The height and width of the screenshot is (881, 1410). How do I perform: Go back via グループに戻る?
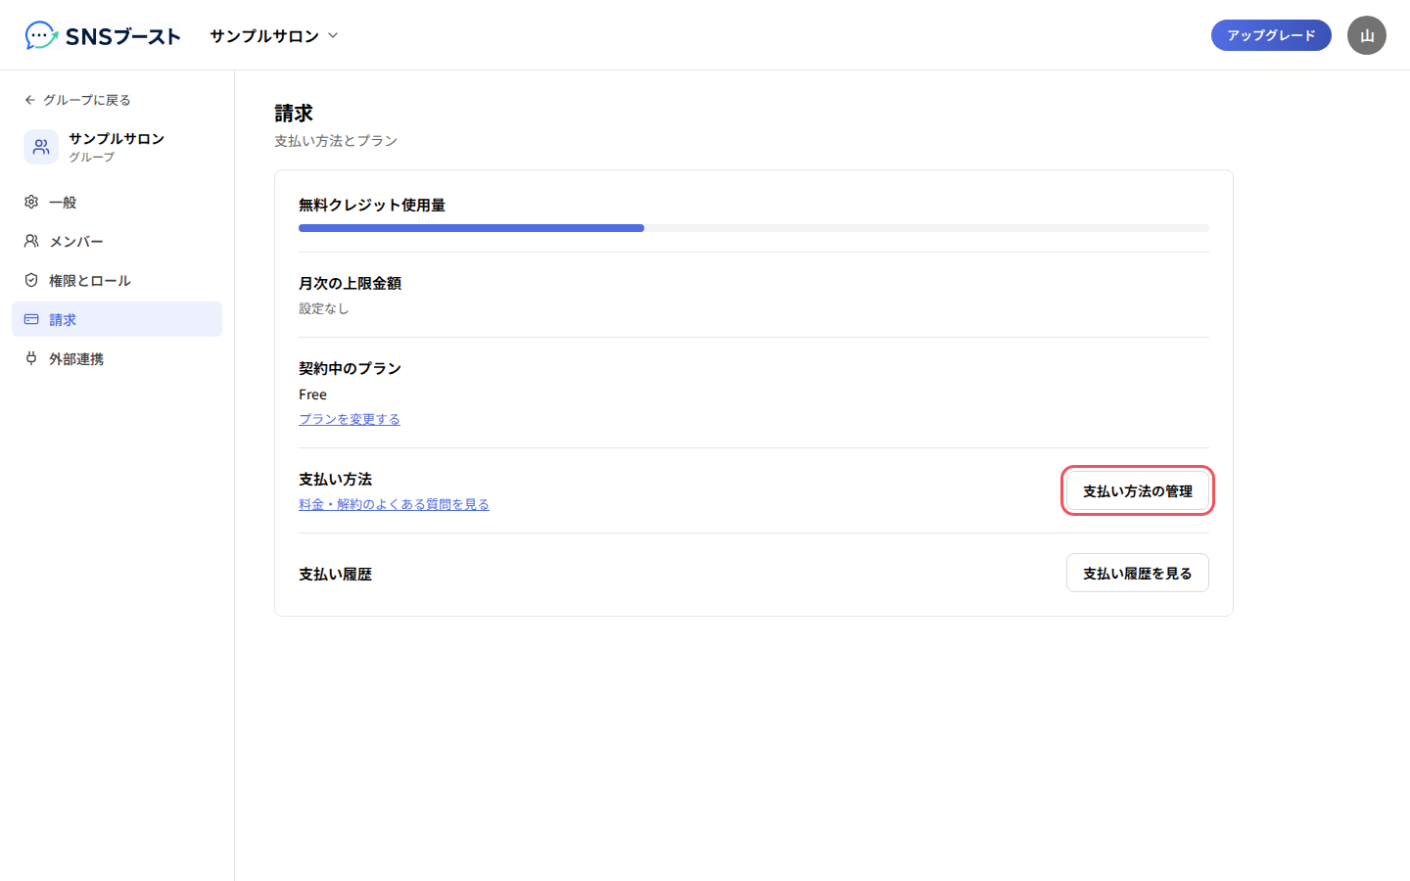[x=77, y=100]
